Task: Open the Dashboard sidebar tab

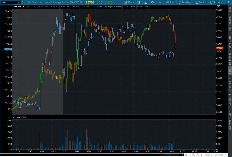Action: click(x=230, y=99)
